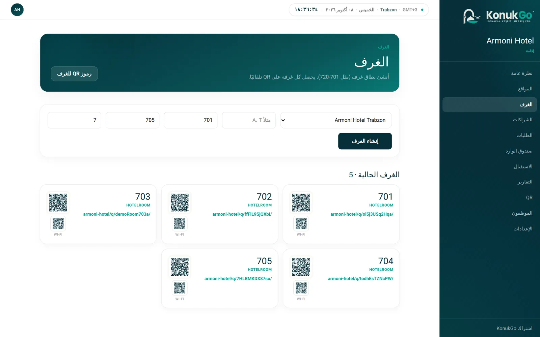Focus the room prefix field مثلاً A، T
The height and width of the screenshot is (337, 540).
pyautogui.click(x=249, y=120)
